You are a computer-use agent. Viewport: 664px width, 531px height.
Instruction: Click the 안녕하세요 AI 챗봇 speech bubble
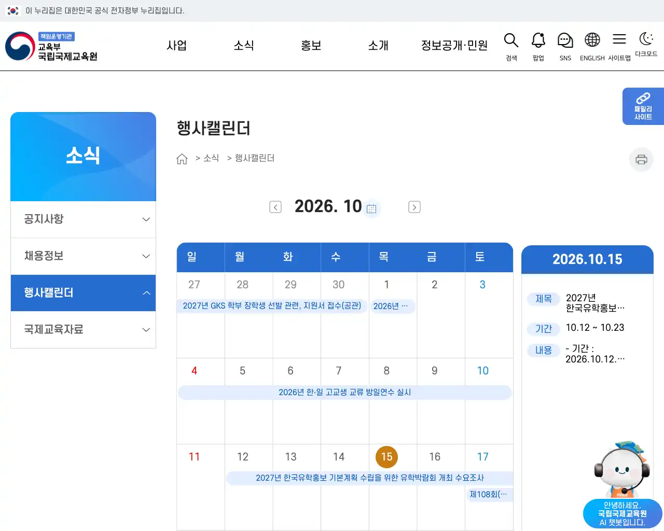click(622, 514)
